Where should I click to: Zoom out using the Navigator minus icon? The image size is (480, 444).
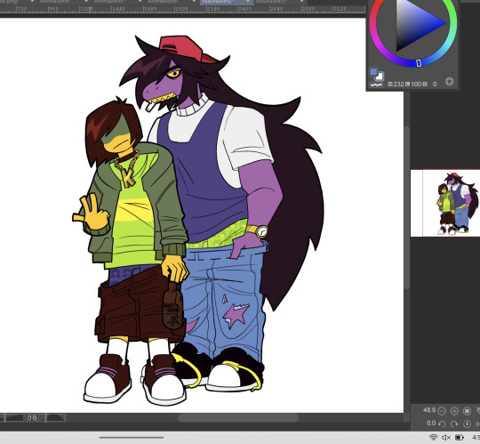pyautogui.click(x=442, y=411)
